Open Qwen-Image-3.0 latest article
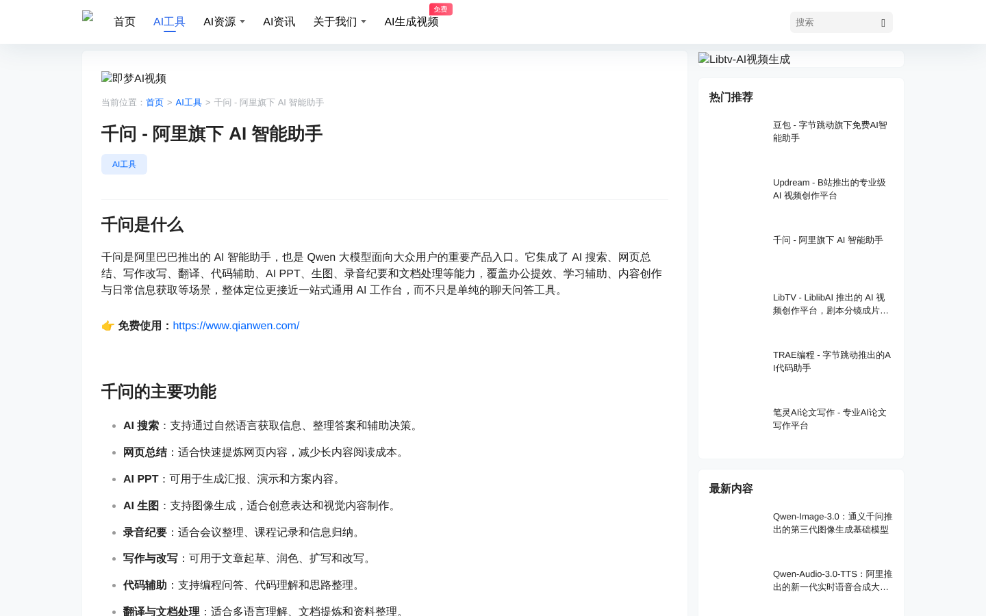 [833, 523]
